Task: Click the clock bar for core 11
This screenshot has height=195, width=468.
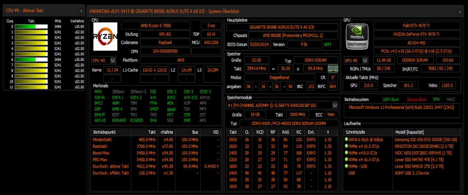Action: click(x=31, y=87)
